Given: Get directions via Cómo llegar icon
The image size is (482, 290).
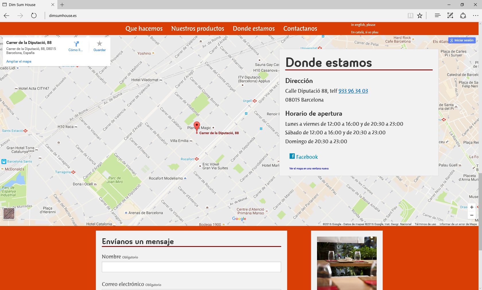Looking at the screenshot, I should (x=76, y=46).
